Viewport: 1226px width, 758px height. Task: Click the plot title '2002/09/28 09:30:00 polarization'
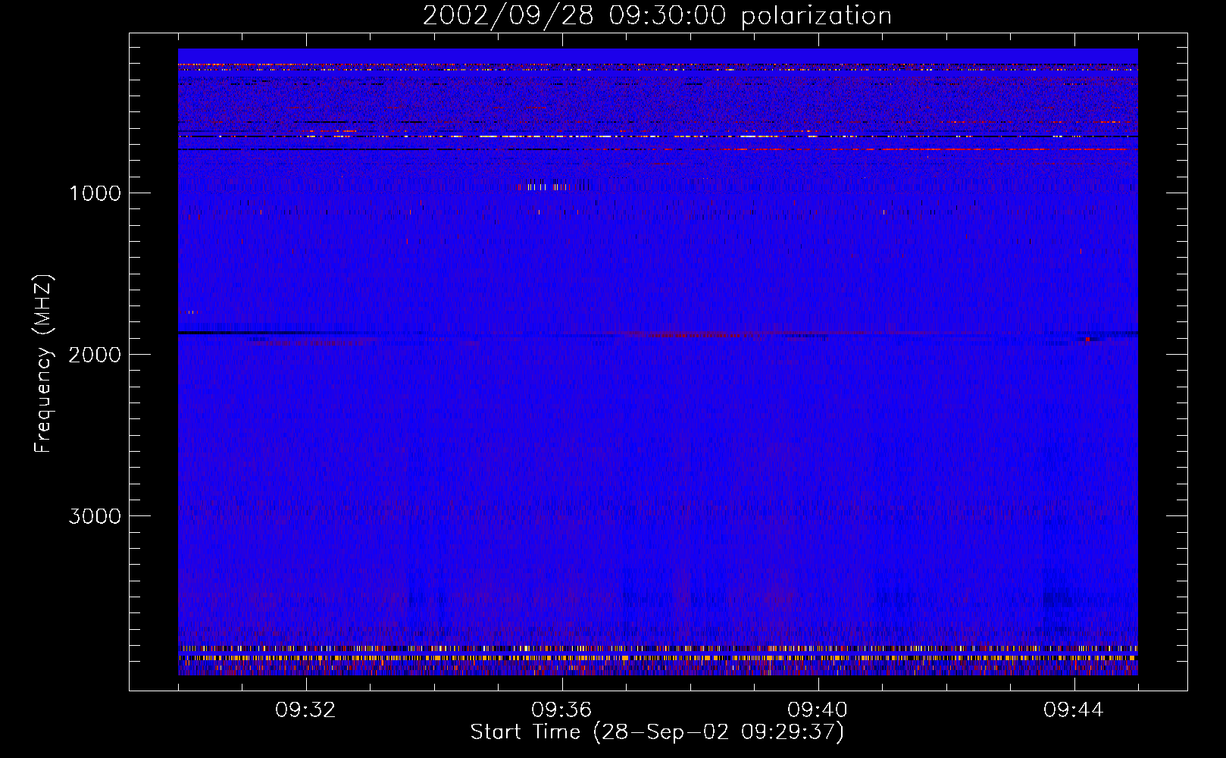[x=657, y=16]
